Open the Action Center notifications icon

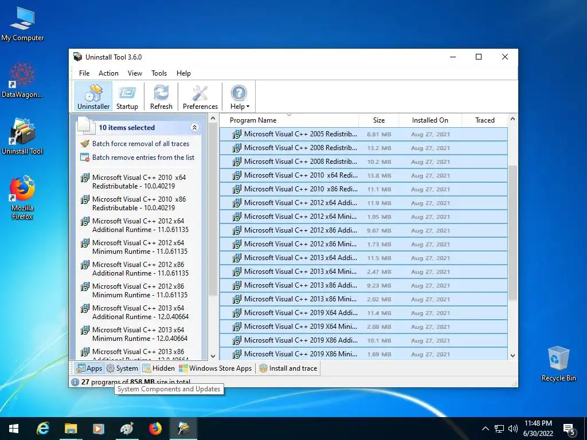(x=569, y=429)
